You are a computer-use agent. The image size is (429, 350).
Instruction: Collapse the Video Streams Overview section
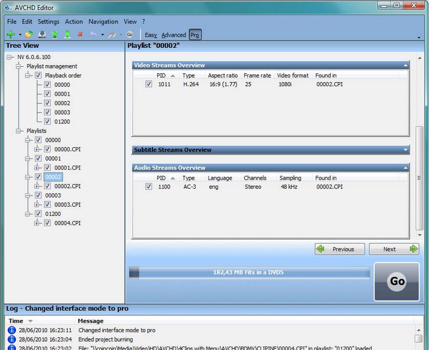click(405, 66)
